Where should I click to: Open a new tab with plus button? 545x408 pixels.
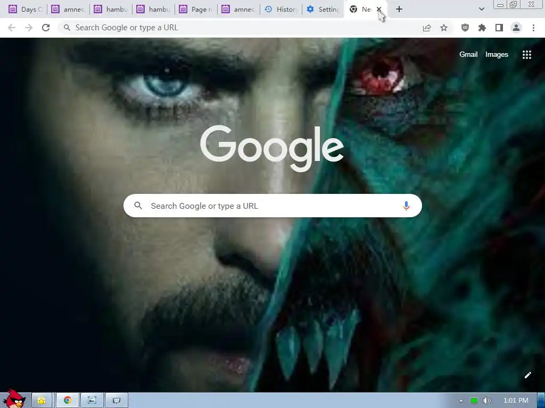(399, 10)
